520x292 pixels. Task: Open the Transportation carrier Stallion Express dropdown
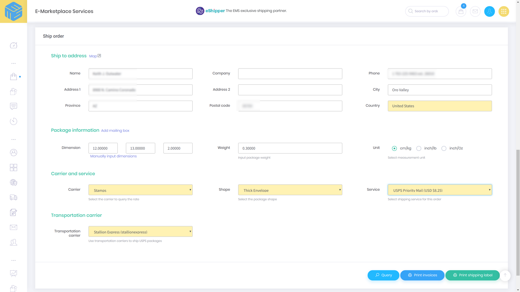coord(140,231)
